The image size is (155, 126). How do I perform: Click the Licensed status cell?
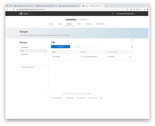coord(111,57)
